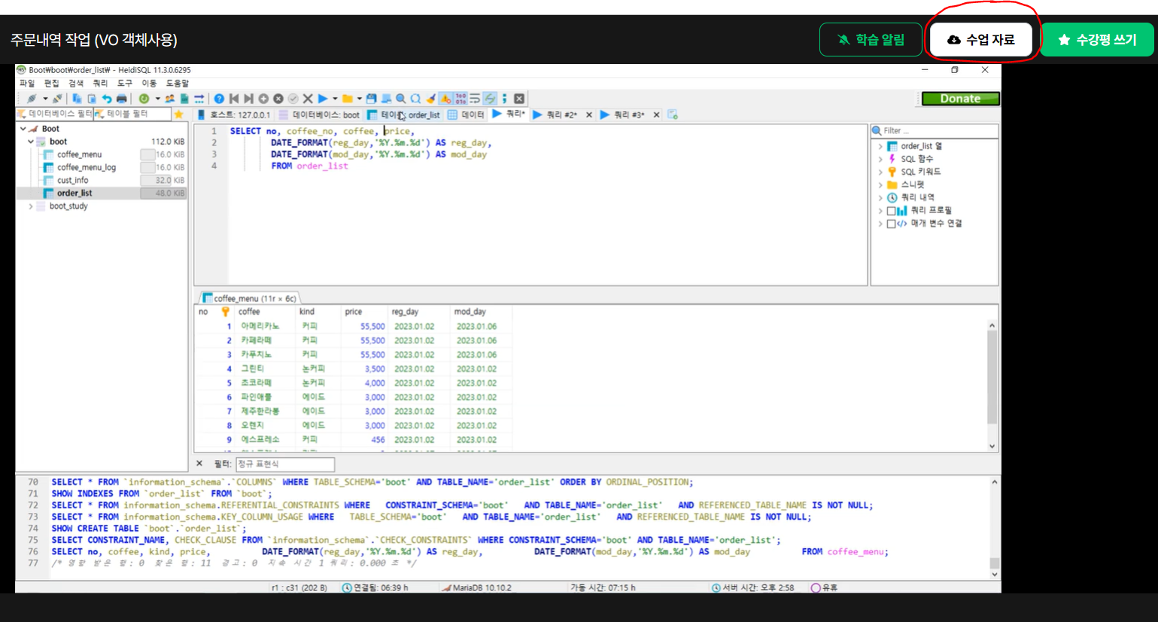The image size is (1158, 622).
Task: Click the result grid vertical scrollbar
Action: coord(992,386)
